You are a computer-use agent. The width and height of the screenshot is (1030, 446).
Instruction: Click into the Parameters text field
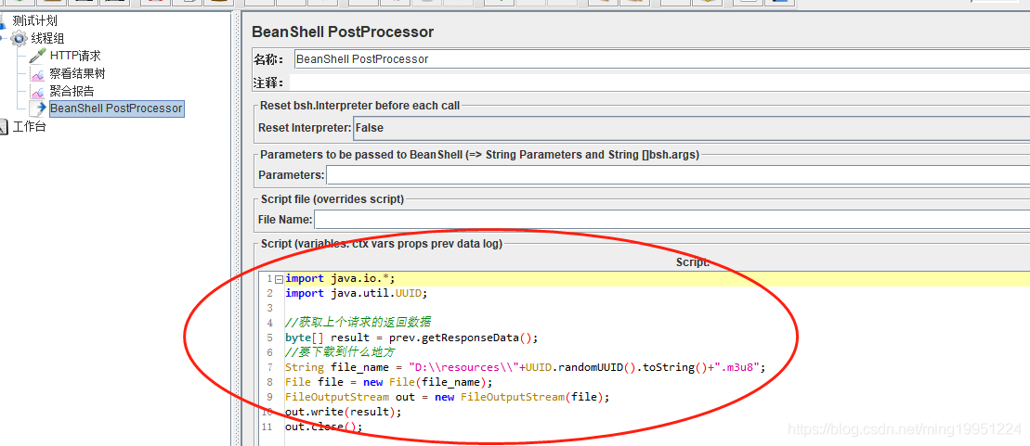pos(678,175)
